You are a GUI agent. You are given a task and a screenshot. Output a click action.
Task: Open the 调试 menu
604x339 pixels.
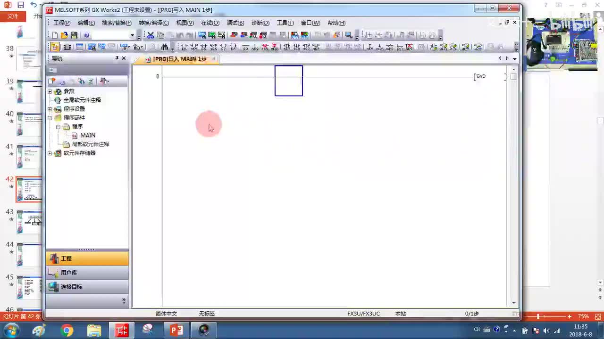(x=235, y=23)
